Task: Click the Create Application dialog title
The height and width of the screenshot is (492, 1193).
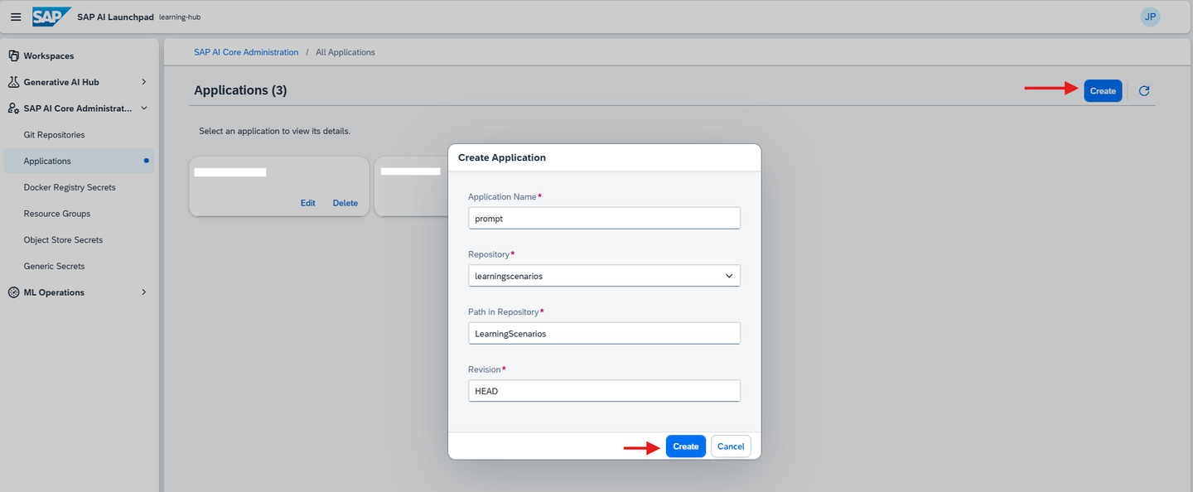Action: point(502,157)
